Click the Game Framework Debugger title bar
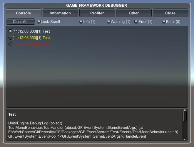 pos(97,5)
